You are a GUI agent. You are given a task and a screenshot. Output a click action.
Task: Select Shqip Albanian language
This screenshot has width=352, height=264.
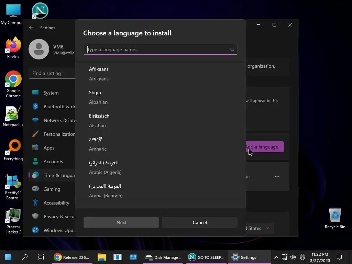pyautogui.click(x=161, y=97)
